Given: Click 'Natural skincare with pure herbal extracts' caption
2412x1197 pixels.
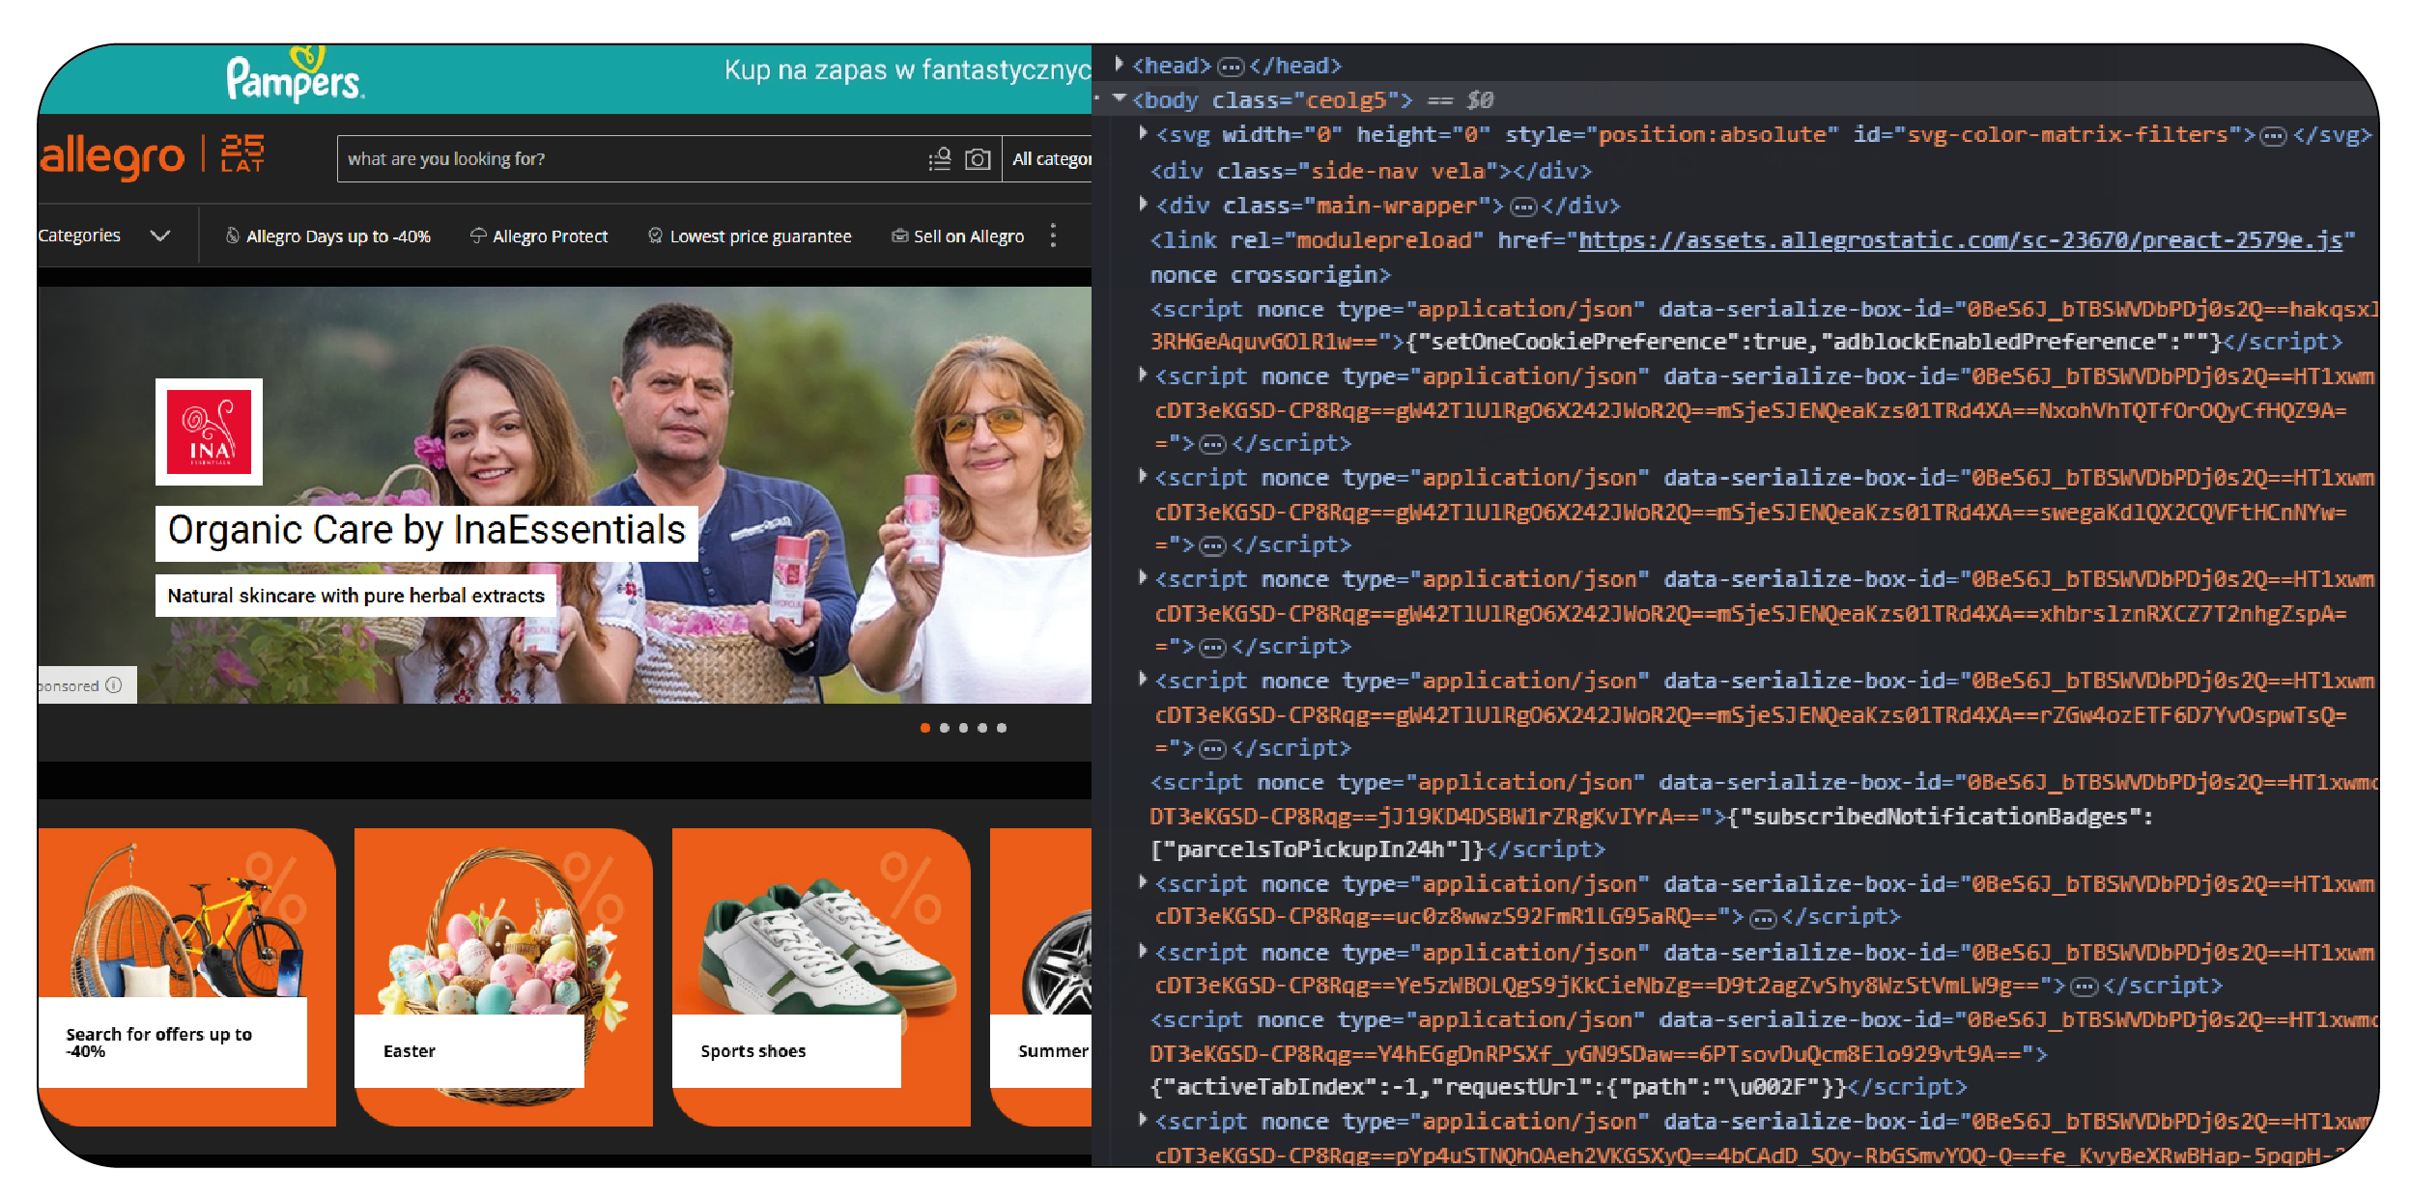Looking at the screenshot, I should pos(356,596).
